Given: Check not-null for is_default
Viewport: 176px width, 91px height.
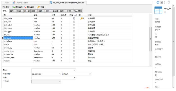Looking at the screenshot, I should (x=74, y=41).
